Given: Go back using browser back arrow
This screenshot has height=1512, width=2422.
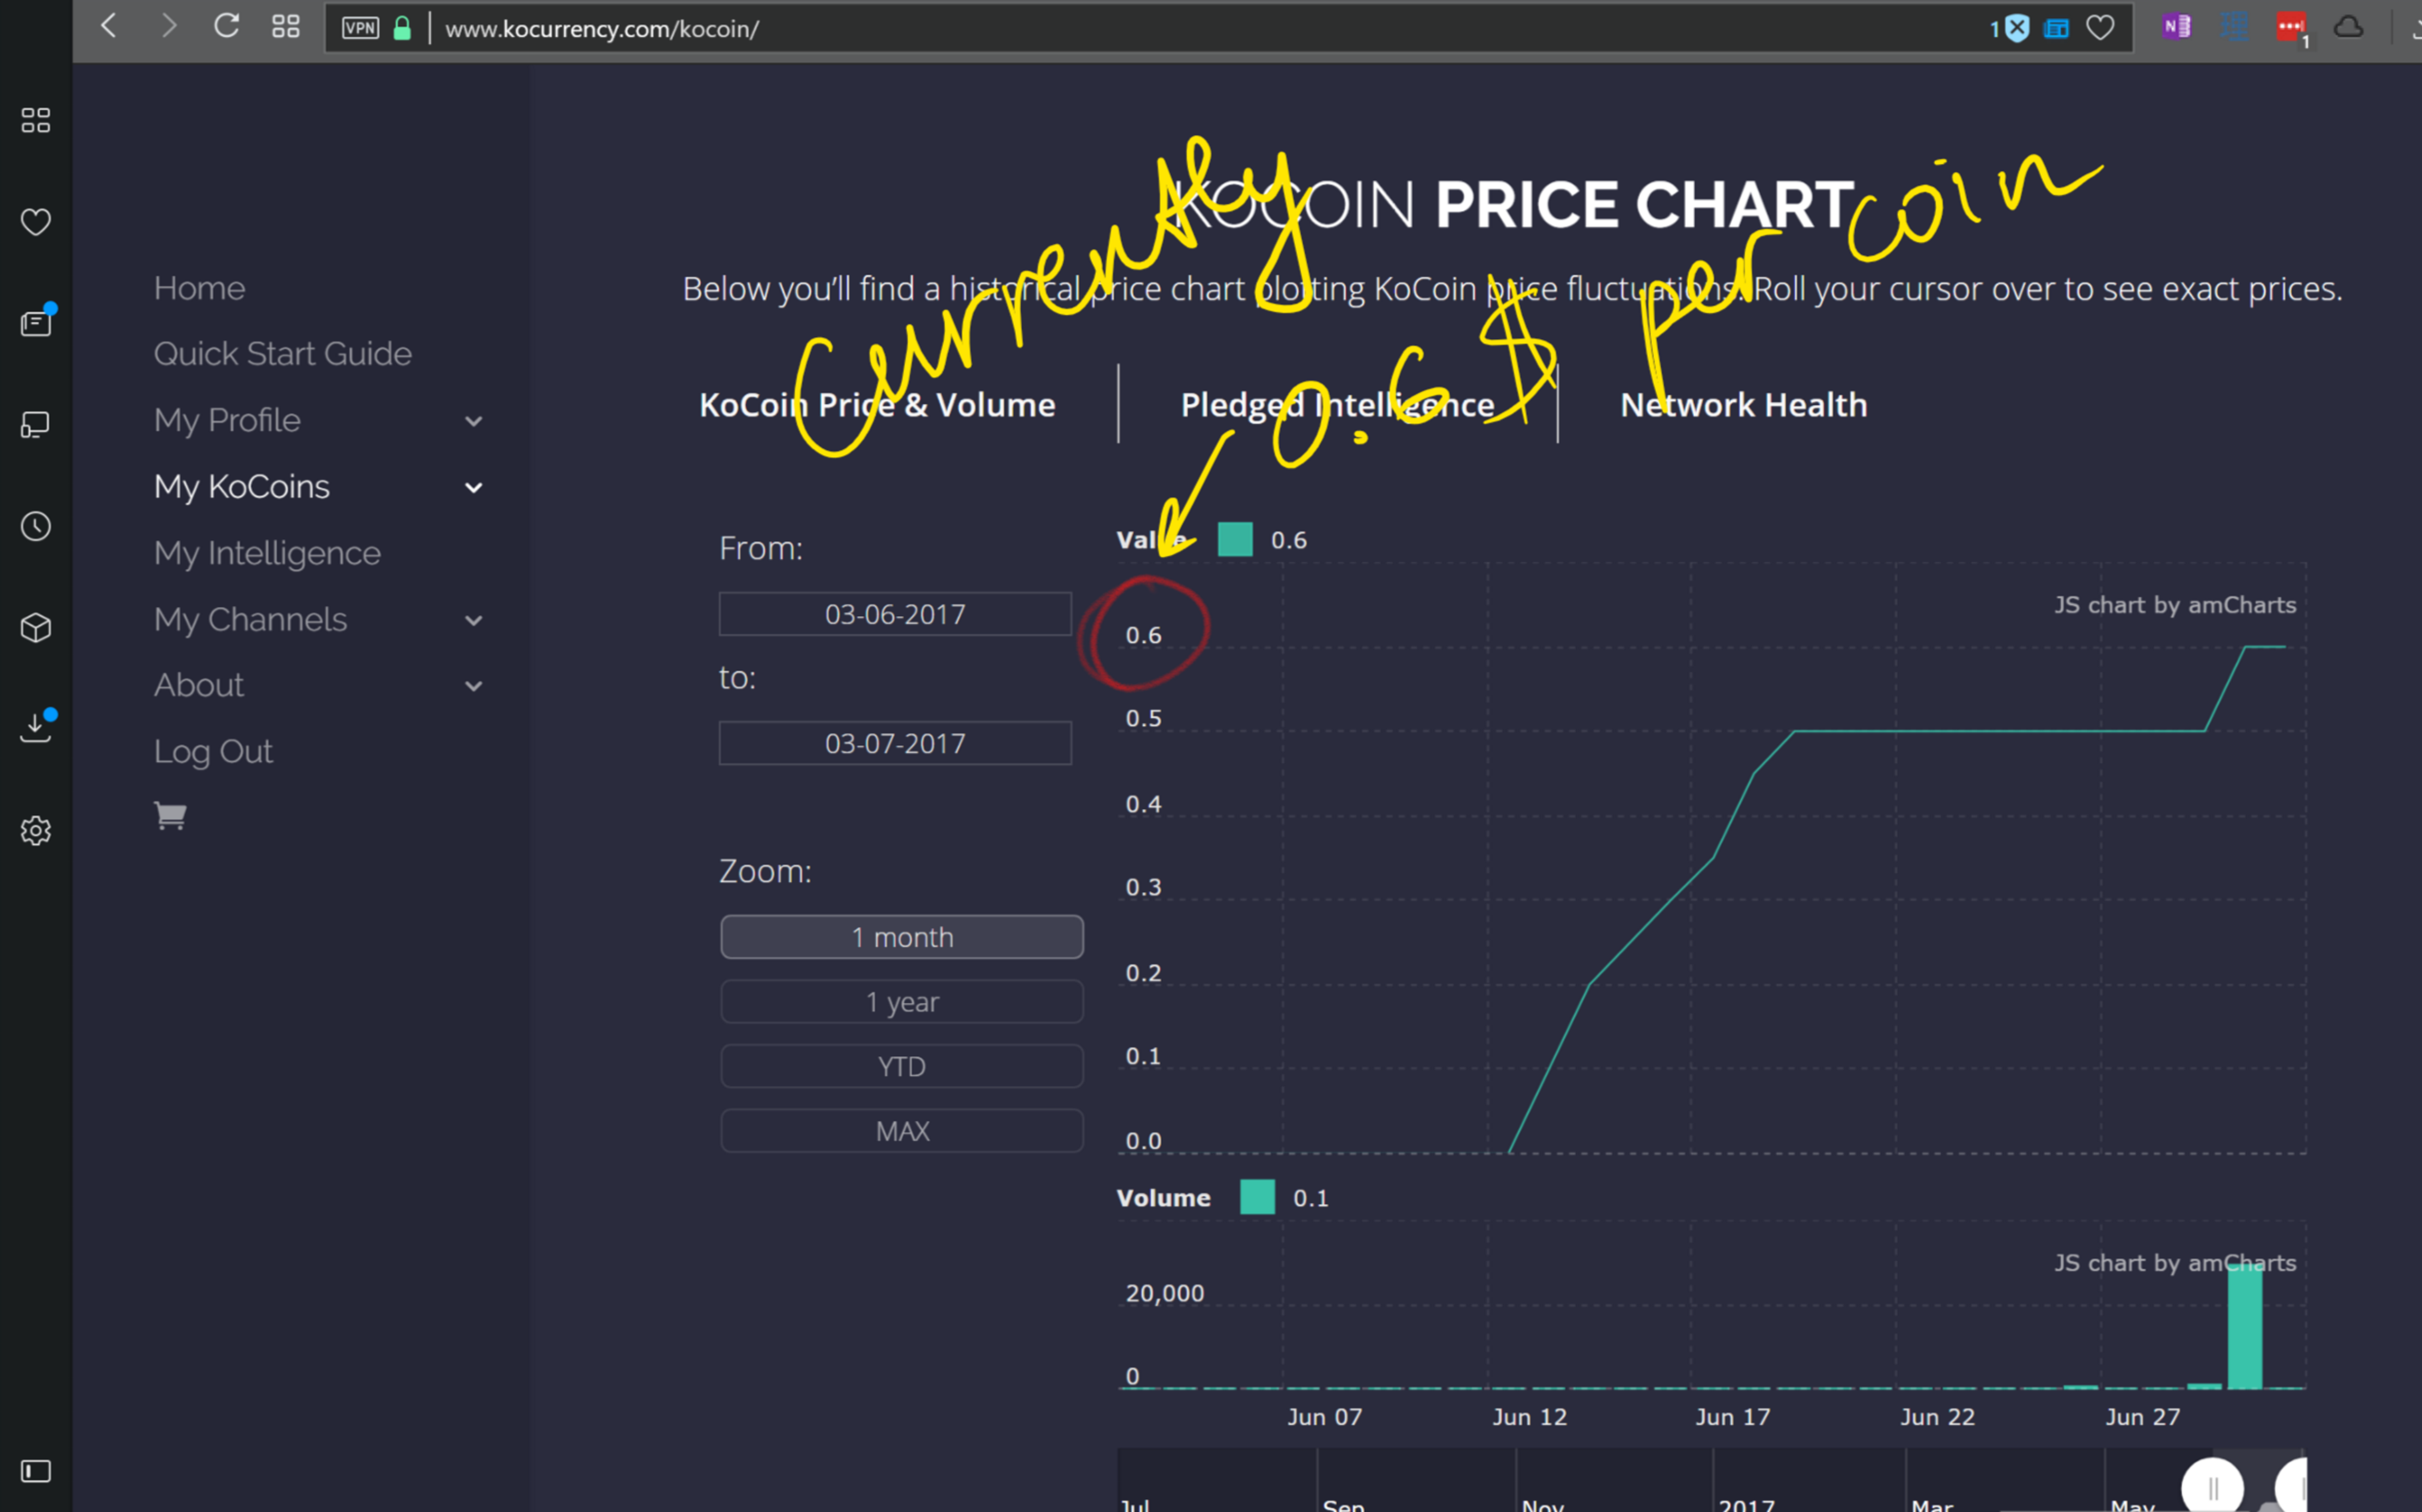Looking at the screenshot, I should (x=110, y=26).
